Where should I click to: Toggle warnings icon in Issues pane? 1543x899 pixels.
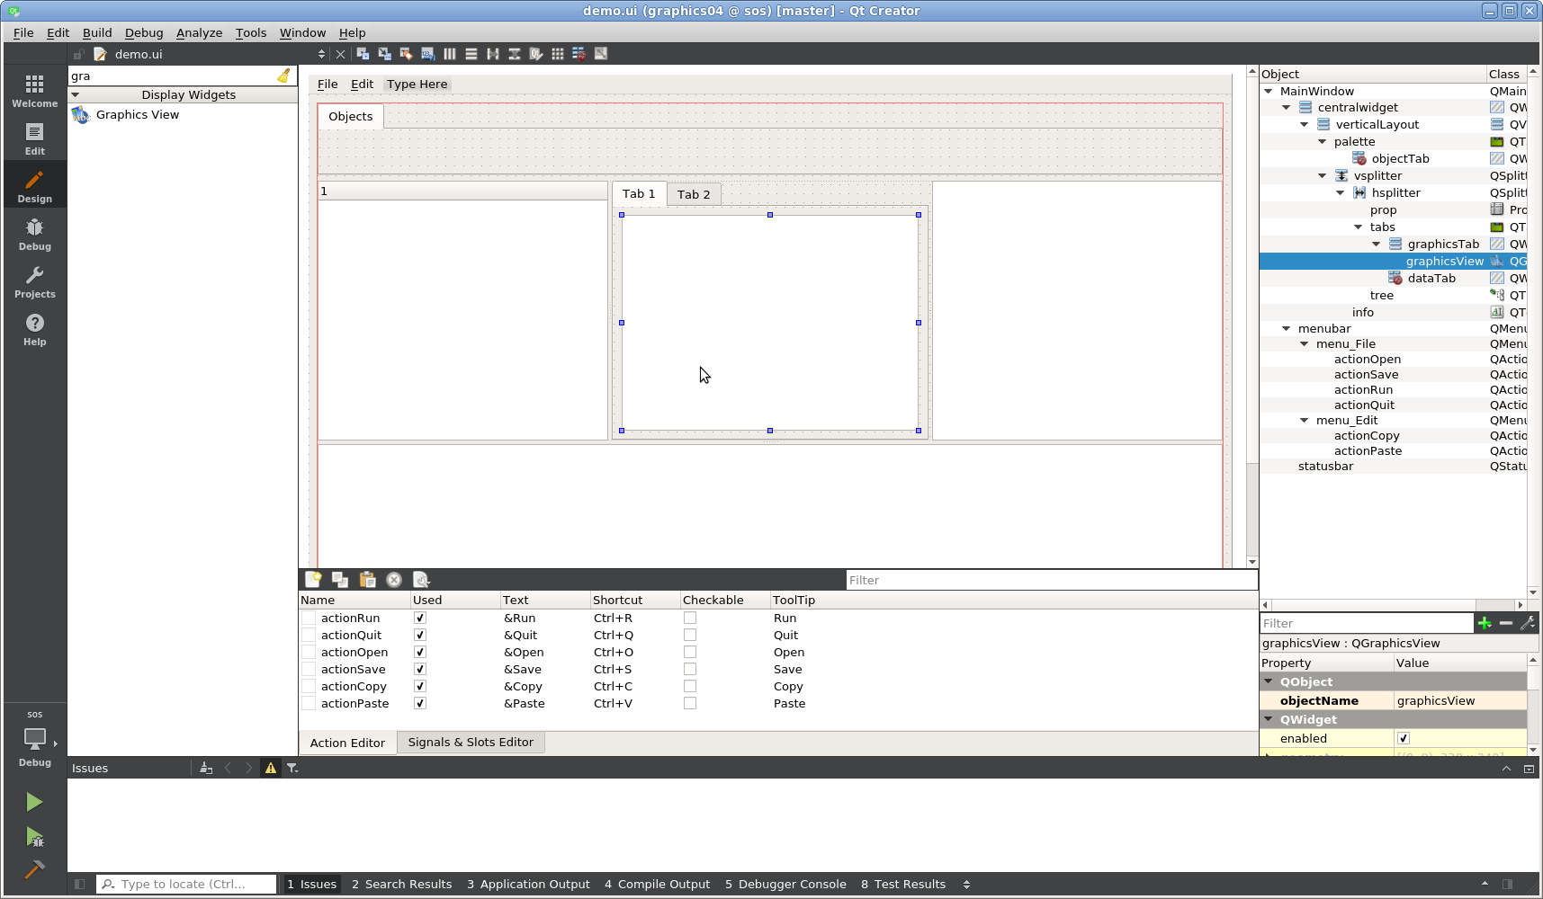click(x=270, y=768)
